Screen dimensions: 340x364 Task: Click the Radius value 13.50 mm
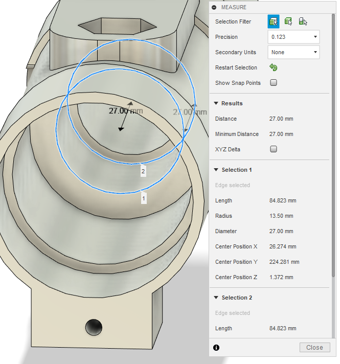[x=281, y=216]
